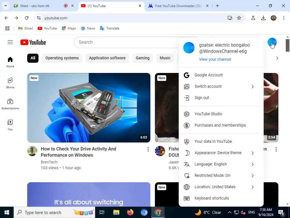Image resolution: width=290 pixels, height=218 pixels.
Task: Select the Music chip
Action: click(165, 58)
